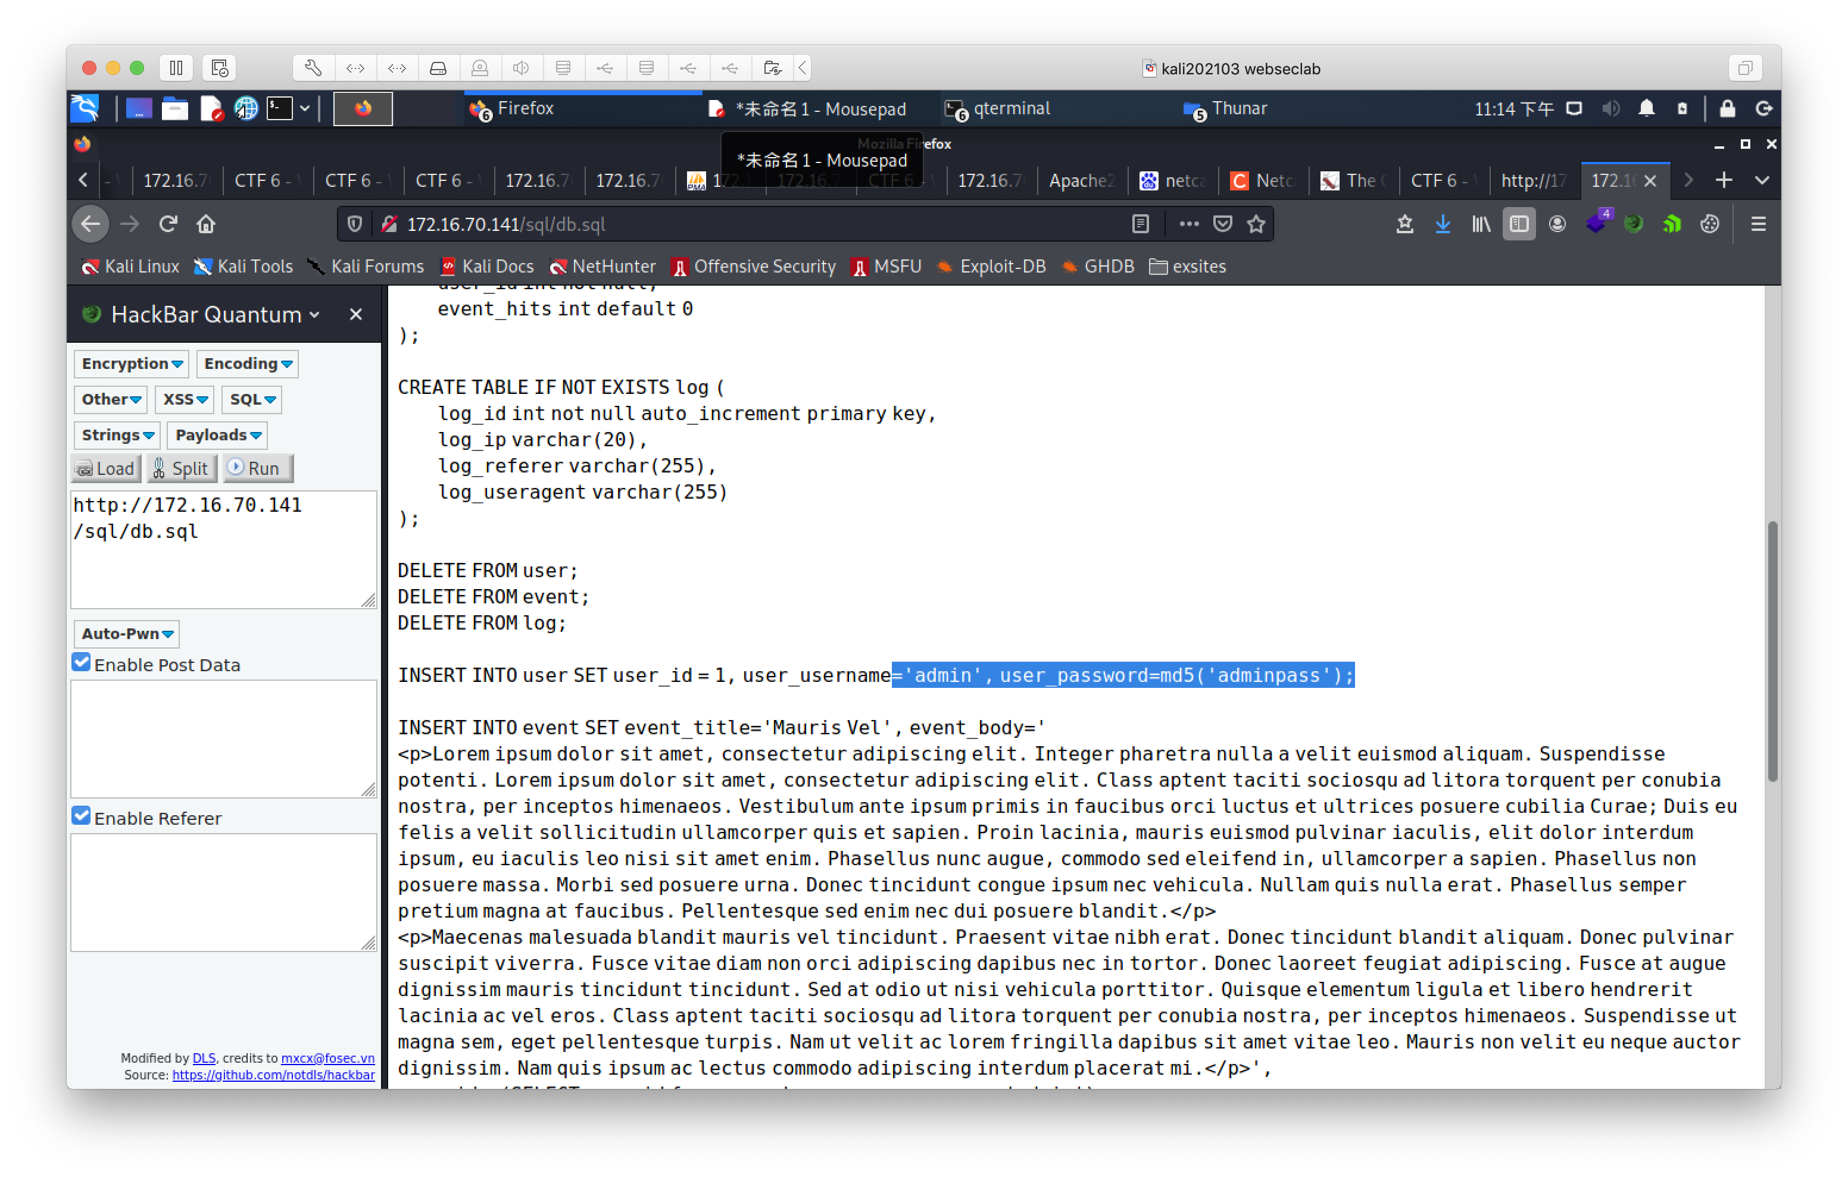The image size is (1848, 1177).
Task: Click the green HackBar extension toolbar icon
Action: (1633, 224)
